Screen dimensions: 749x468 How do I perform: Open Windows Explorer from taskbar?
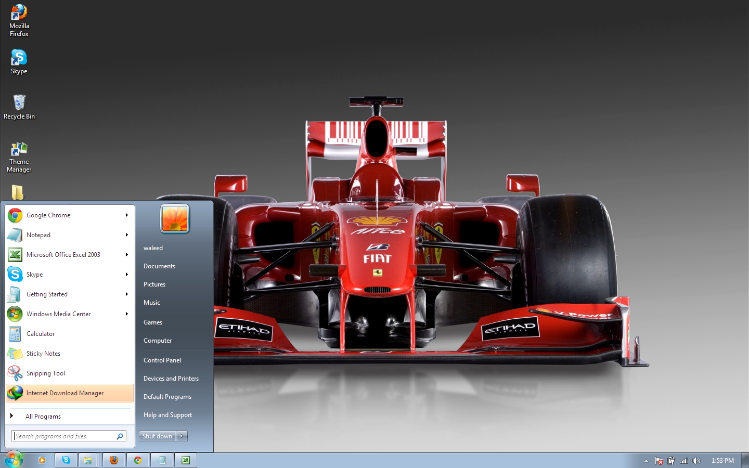(x=88, y=460)
